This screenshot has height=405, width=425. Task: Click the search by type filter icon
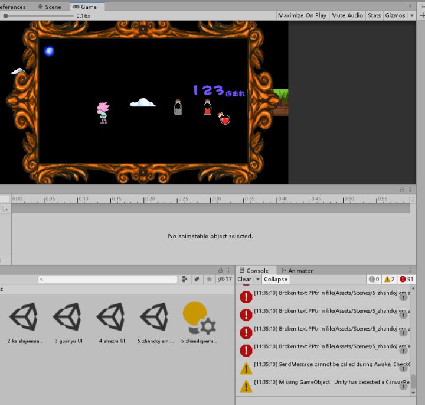(x=185, y=279)
